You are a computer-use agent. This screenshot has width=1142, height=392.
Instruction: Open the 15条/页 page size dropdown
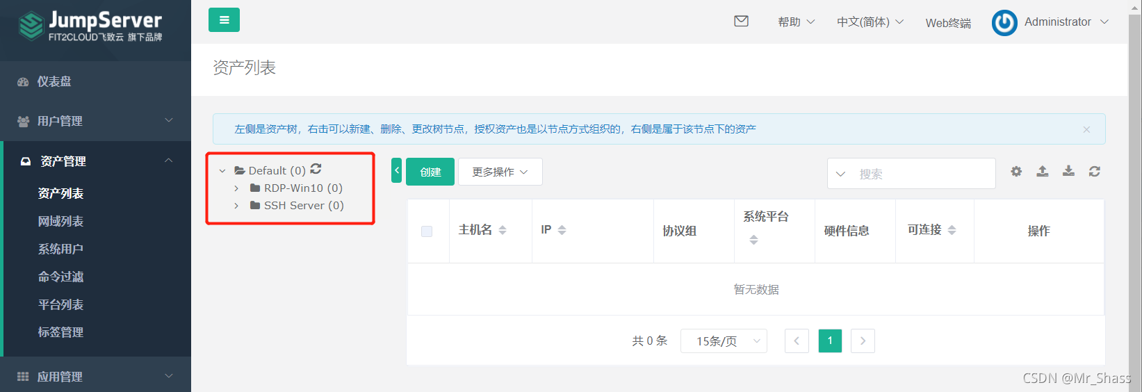tap(724, 341)
